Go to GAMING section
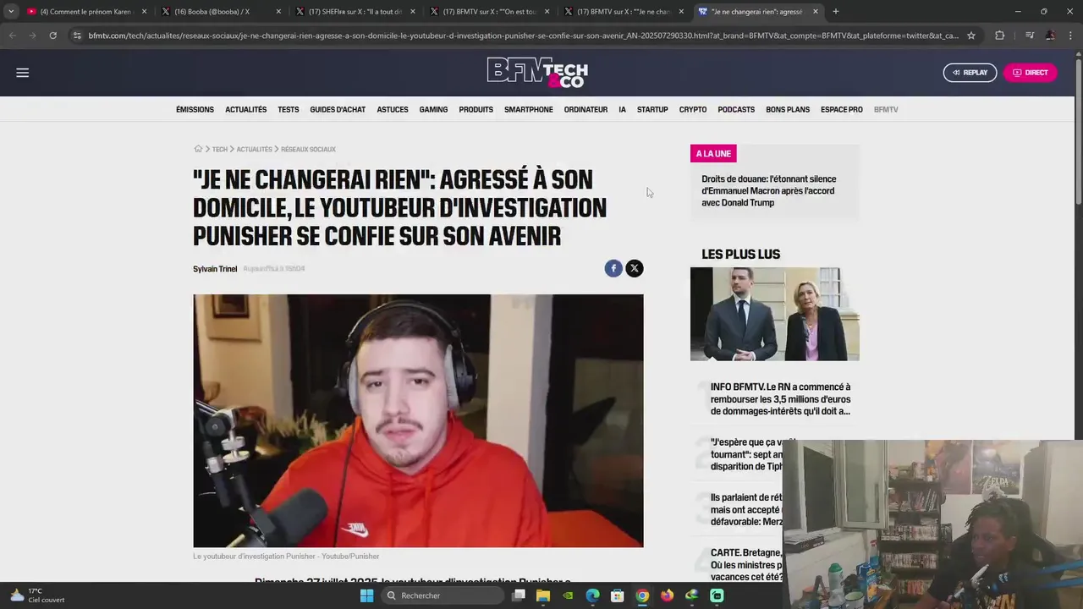 click(x=433, y=110)
